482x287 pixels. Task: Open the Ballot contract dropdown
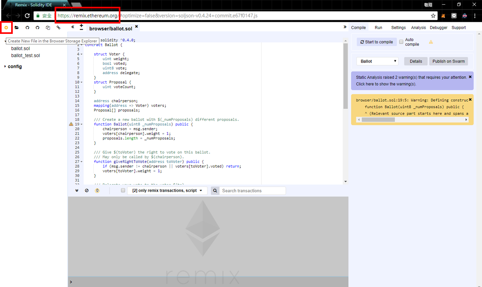(x=377, y=61)
